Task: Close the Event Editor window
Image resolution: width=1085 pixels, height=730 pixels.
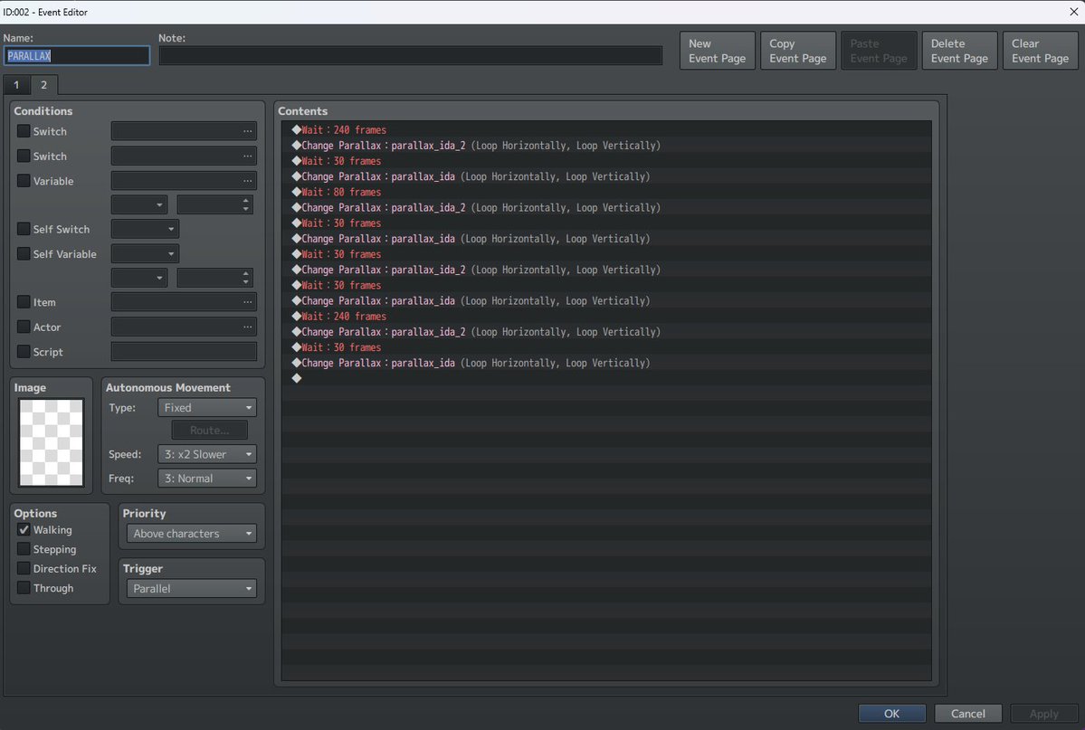Action: (1073, 12)
